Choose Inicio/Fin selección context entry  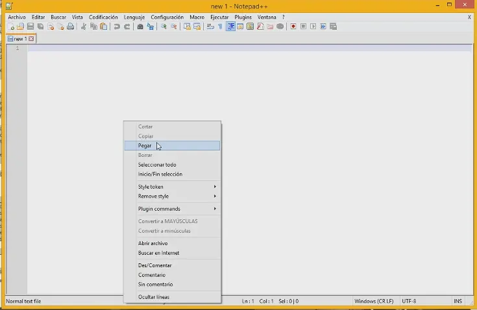172,174
